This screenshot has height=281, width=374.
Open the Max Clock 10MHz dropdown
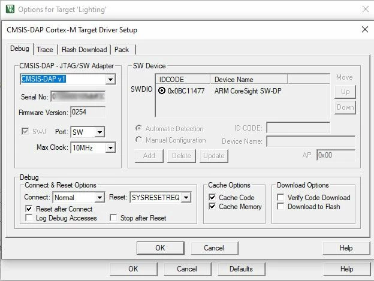click(110, 148)
